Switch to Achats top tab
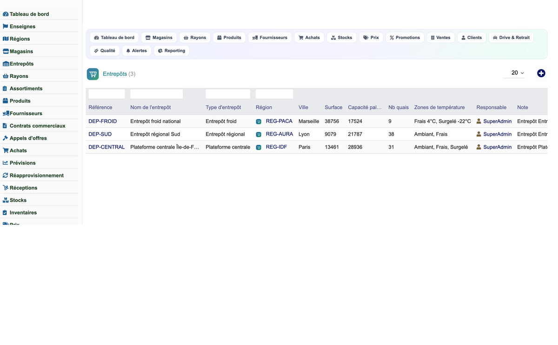The width and height of the screenshot is (558, 345). (309, 38)
